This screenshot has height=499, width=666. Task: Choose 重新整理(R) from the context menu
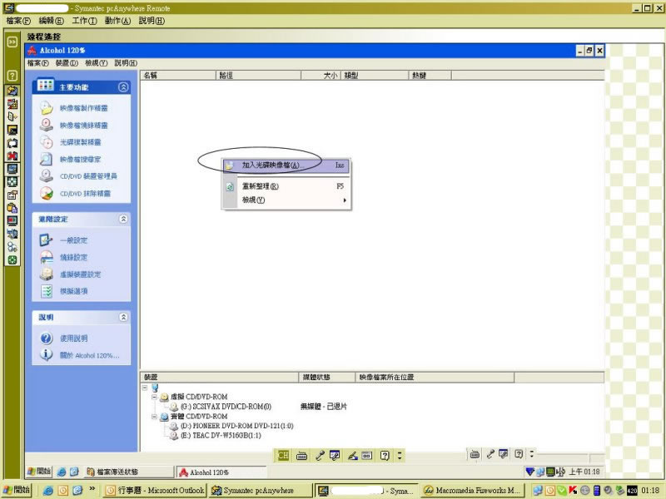(286, 186)
